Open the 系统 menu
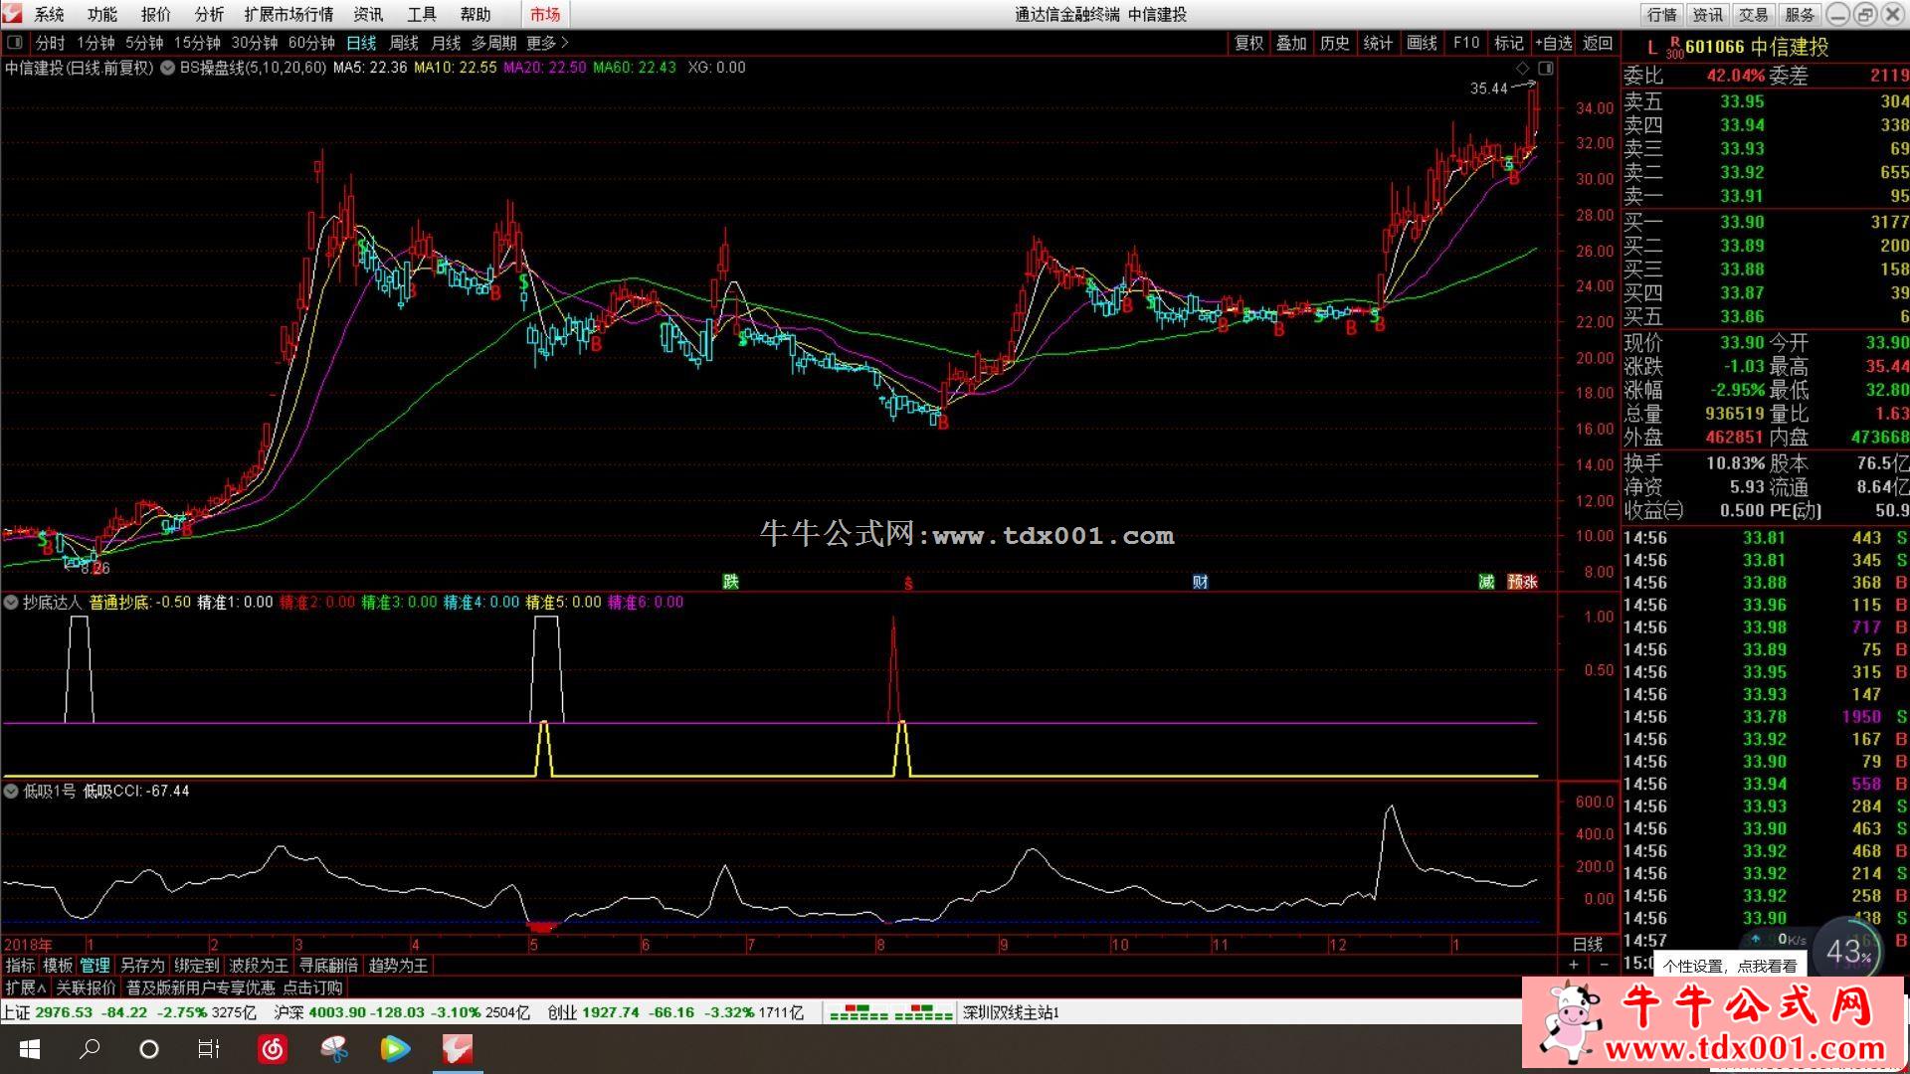 click(x=49, y=14)
